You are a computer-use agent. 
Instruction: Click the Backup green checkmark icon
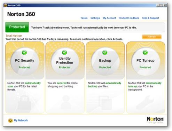tap(105, 53)
